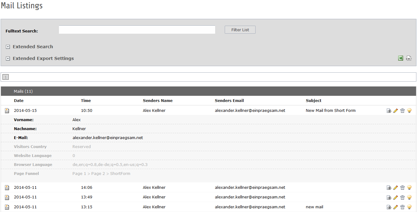Click the mail record icon for 2014-05-15
417x212 pixels.
(7, 111)
